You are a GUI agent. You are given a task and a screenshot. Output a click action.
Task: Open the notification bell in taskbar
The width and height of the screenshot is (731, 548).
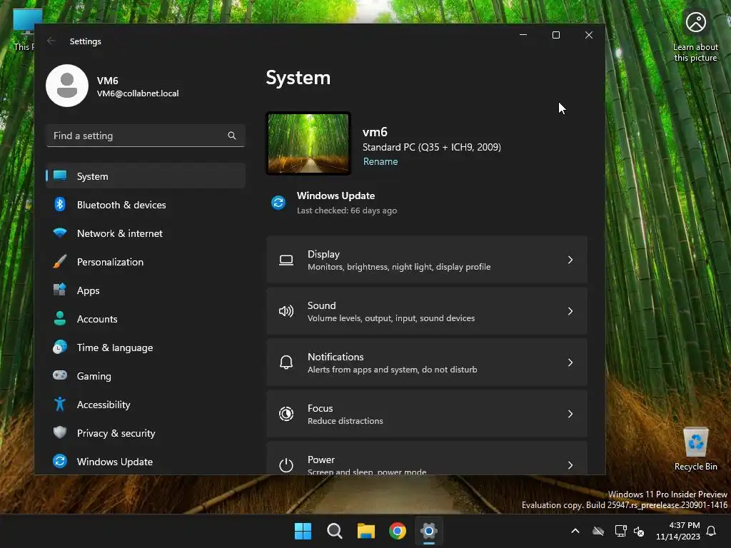tap(711, 531)
